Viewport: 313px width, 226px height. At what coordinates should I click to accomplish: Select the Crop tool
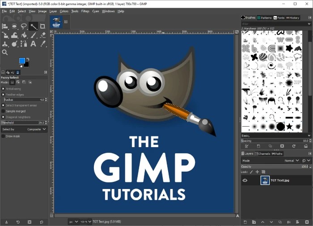(42, 26)
